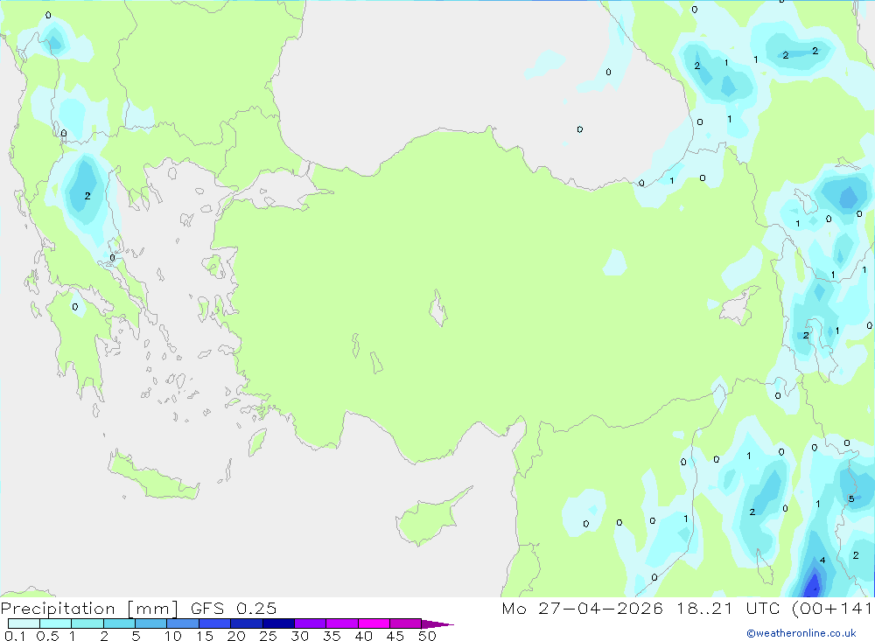Click the legend label '40'

tap(364, 636)
